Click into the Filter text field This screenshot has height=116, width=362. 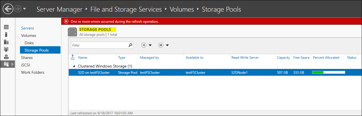98,45
